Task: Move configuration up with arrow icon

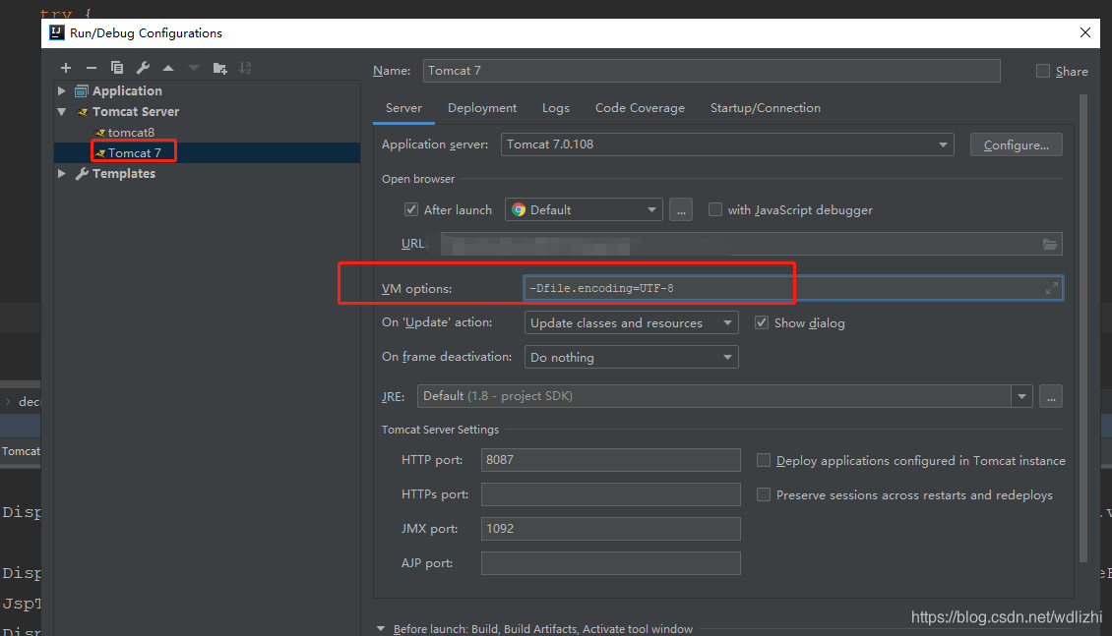Action: pos(168,68)
